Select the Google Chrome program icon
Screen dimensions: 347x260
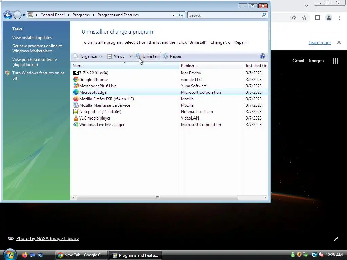(x=76, y=79)
